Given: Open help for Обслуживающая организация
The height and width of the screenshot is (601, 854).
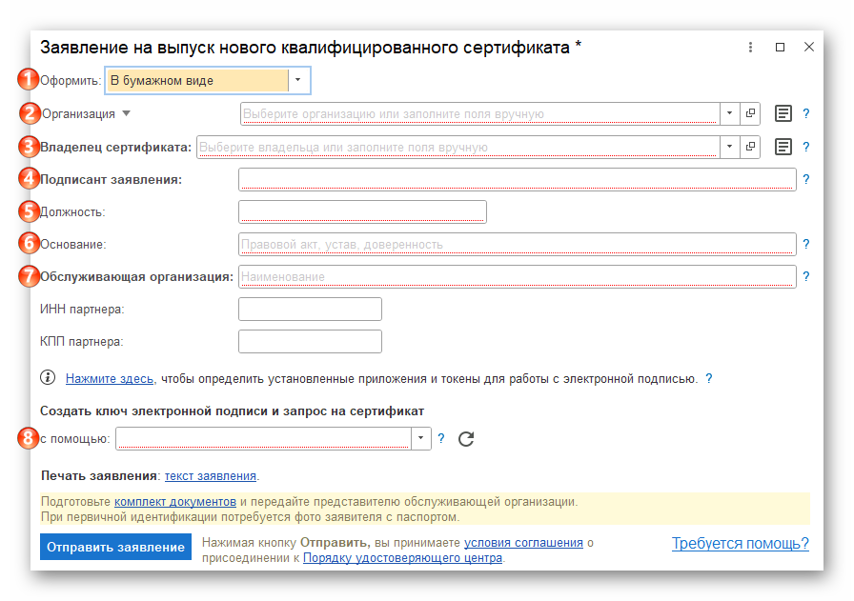Looking at the screenshot, I should point(806,275).
